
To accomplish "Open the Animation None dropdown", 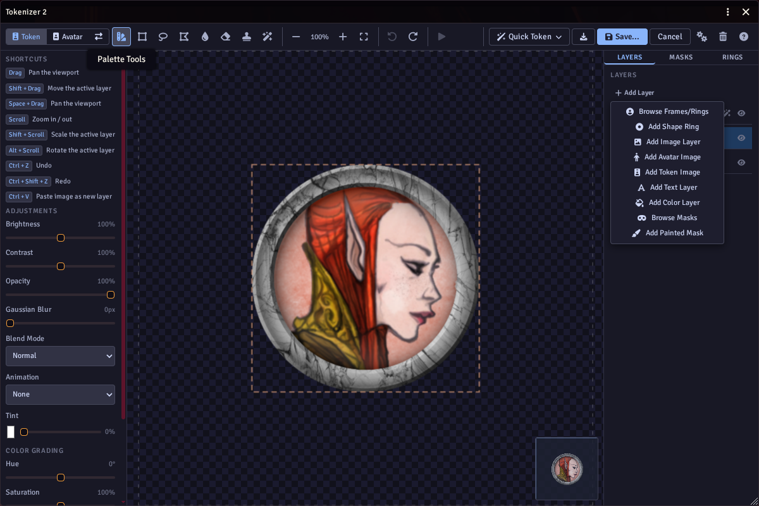I will pos(60,394).
